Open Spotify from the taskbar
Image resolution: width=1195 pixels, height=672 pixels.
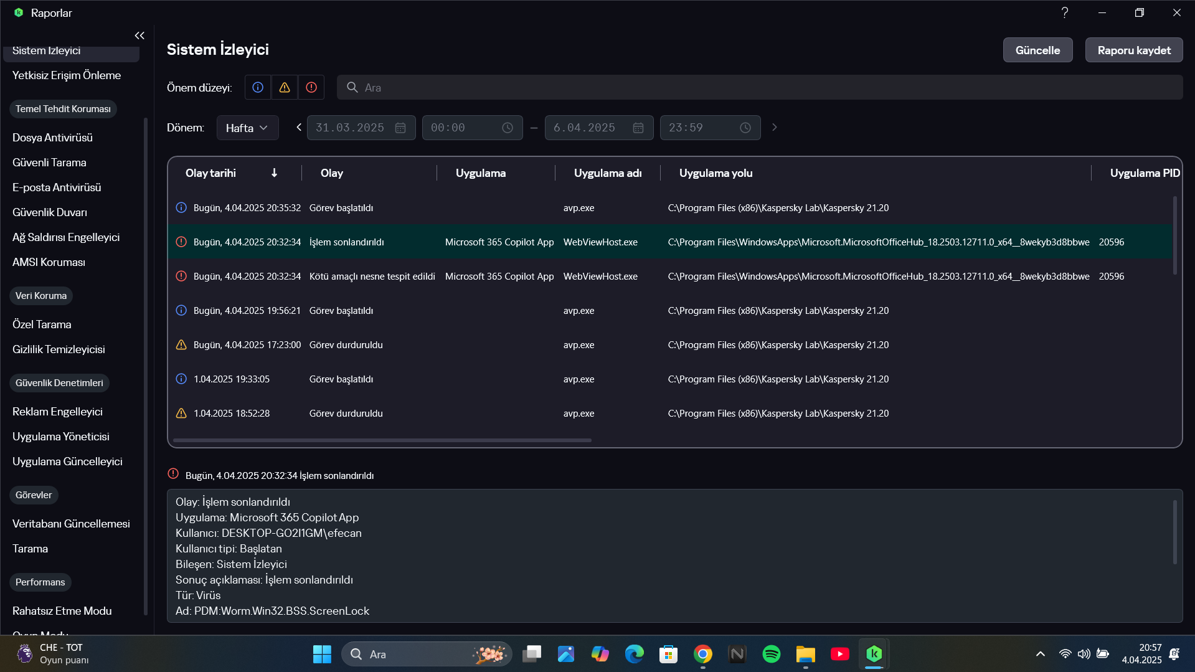click(x=771, y=654)
